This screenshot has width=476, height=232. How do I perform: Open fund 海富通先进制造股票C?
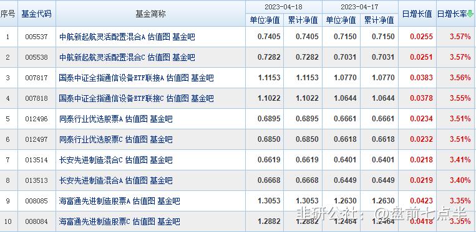[95, 221]
